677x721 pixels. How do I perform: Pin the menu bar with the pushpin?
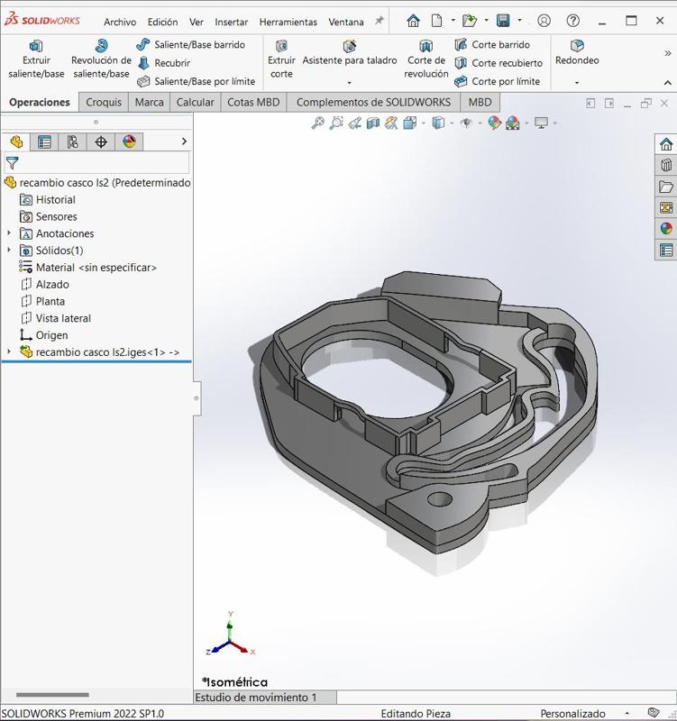[x=380, y=21]
